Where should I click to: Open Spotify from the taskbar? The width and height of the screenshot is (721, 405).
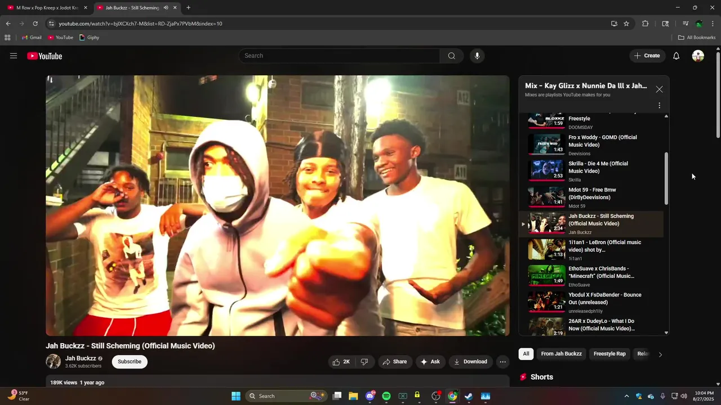(x=386, y=396)
